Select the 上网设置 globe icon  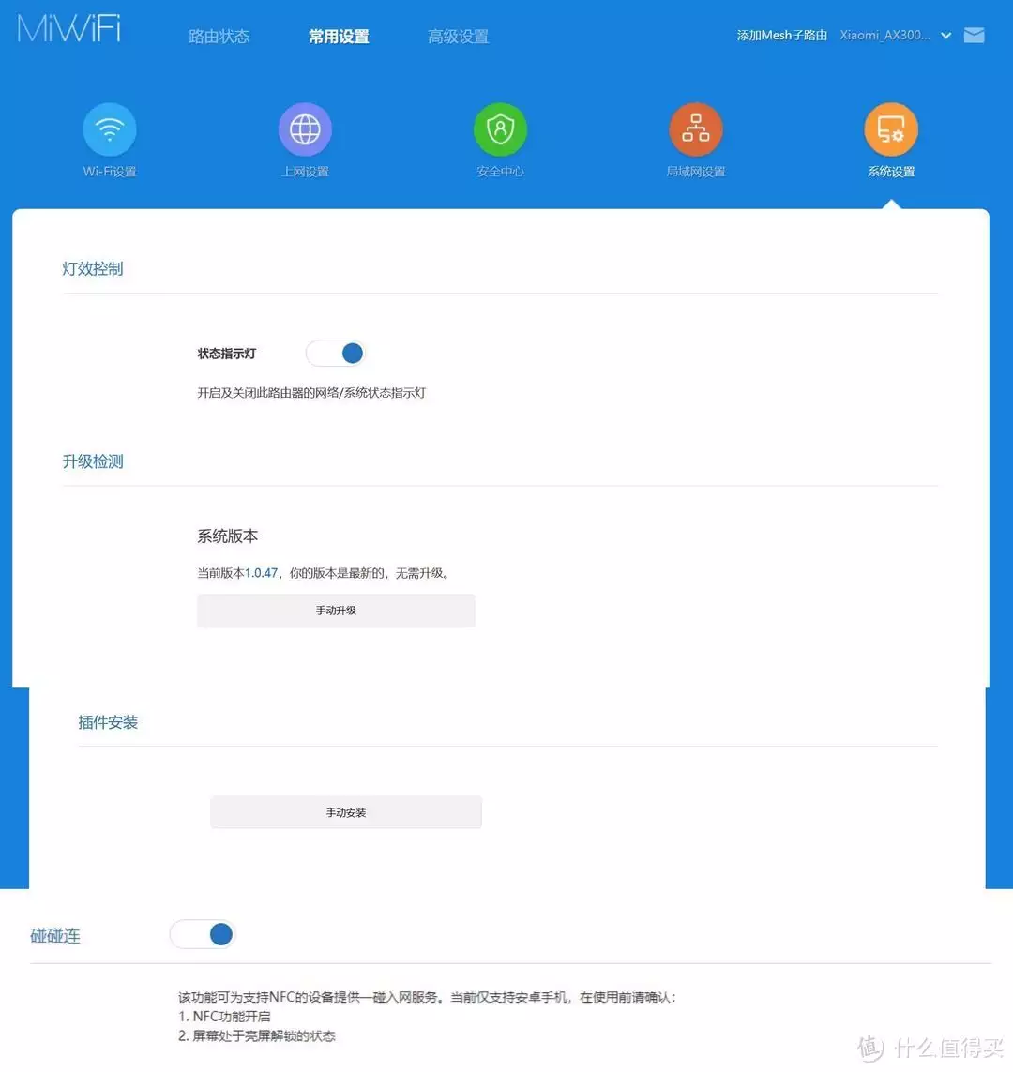pos(304,128)
